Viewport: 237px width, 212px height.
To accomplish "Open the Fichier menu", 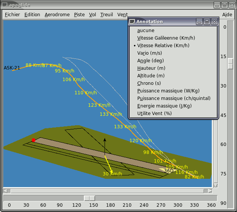I will click(x=12, y=15).
